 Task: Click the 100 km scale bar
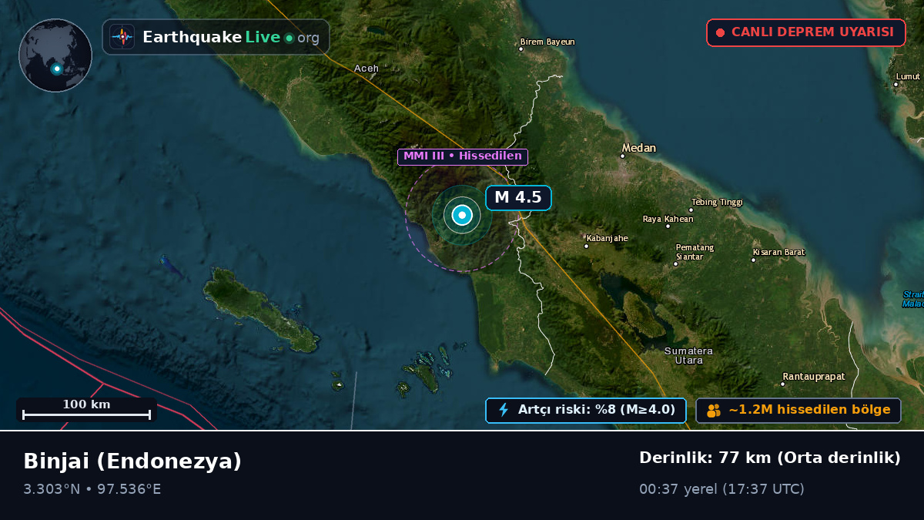pos(86,409)
